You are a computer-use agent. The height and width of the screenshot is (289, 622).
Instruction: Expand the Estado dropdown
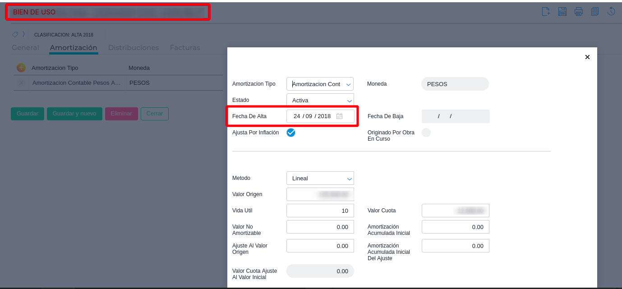coord(320,101)
